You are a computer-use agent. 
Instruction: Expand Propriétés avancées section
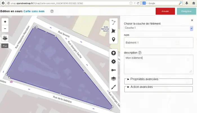pyautogui.click(x=143, y=79)
